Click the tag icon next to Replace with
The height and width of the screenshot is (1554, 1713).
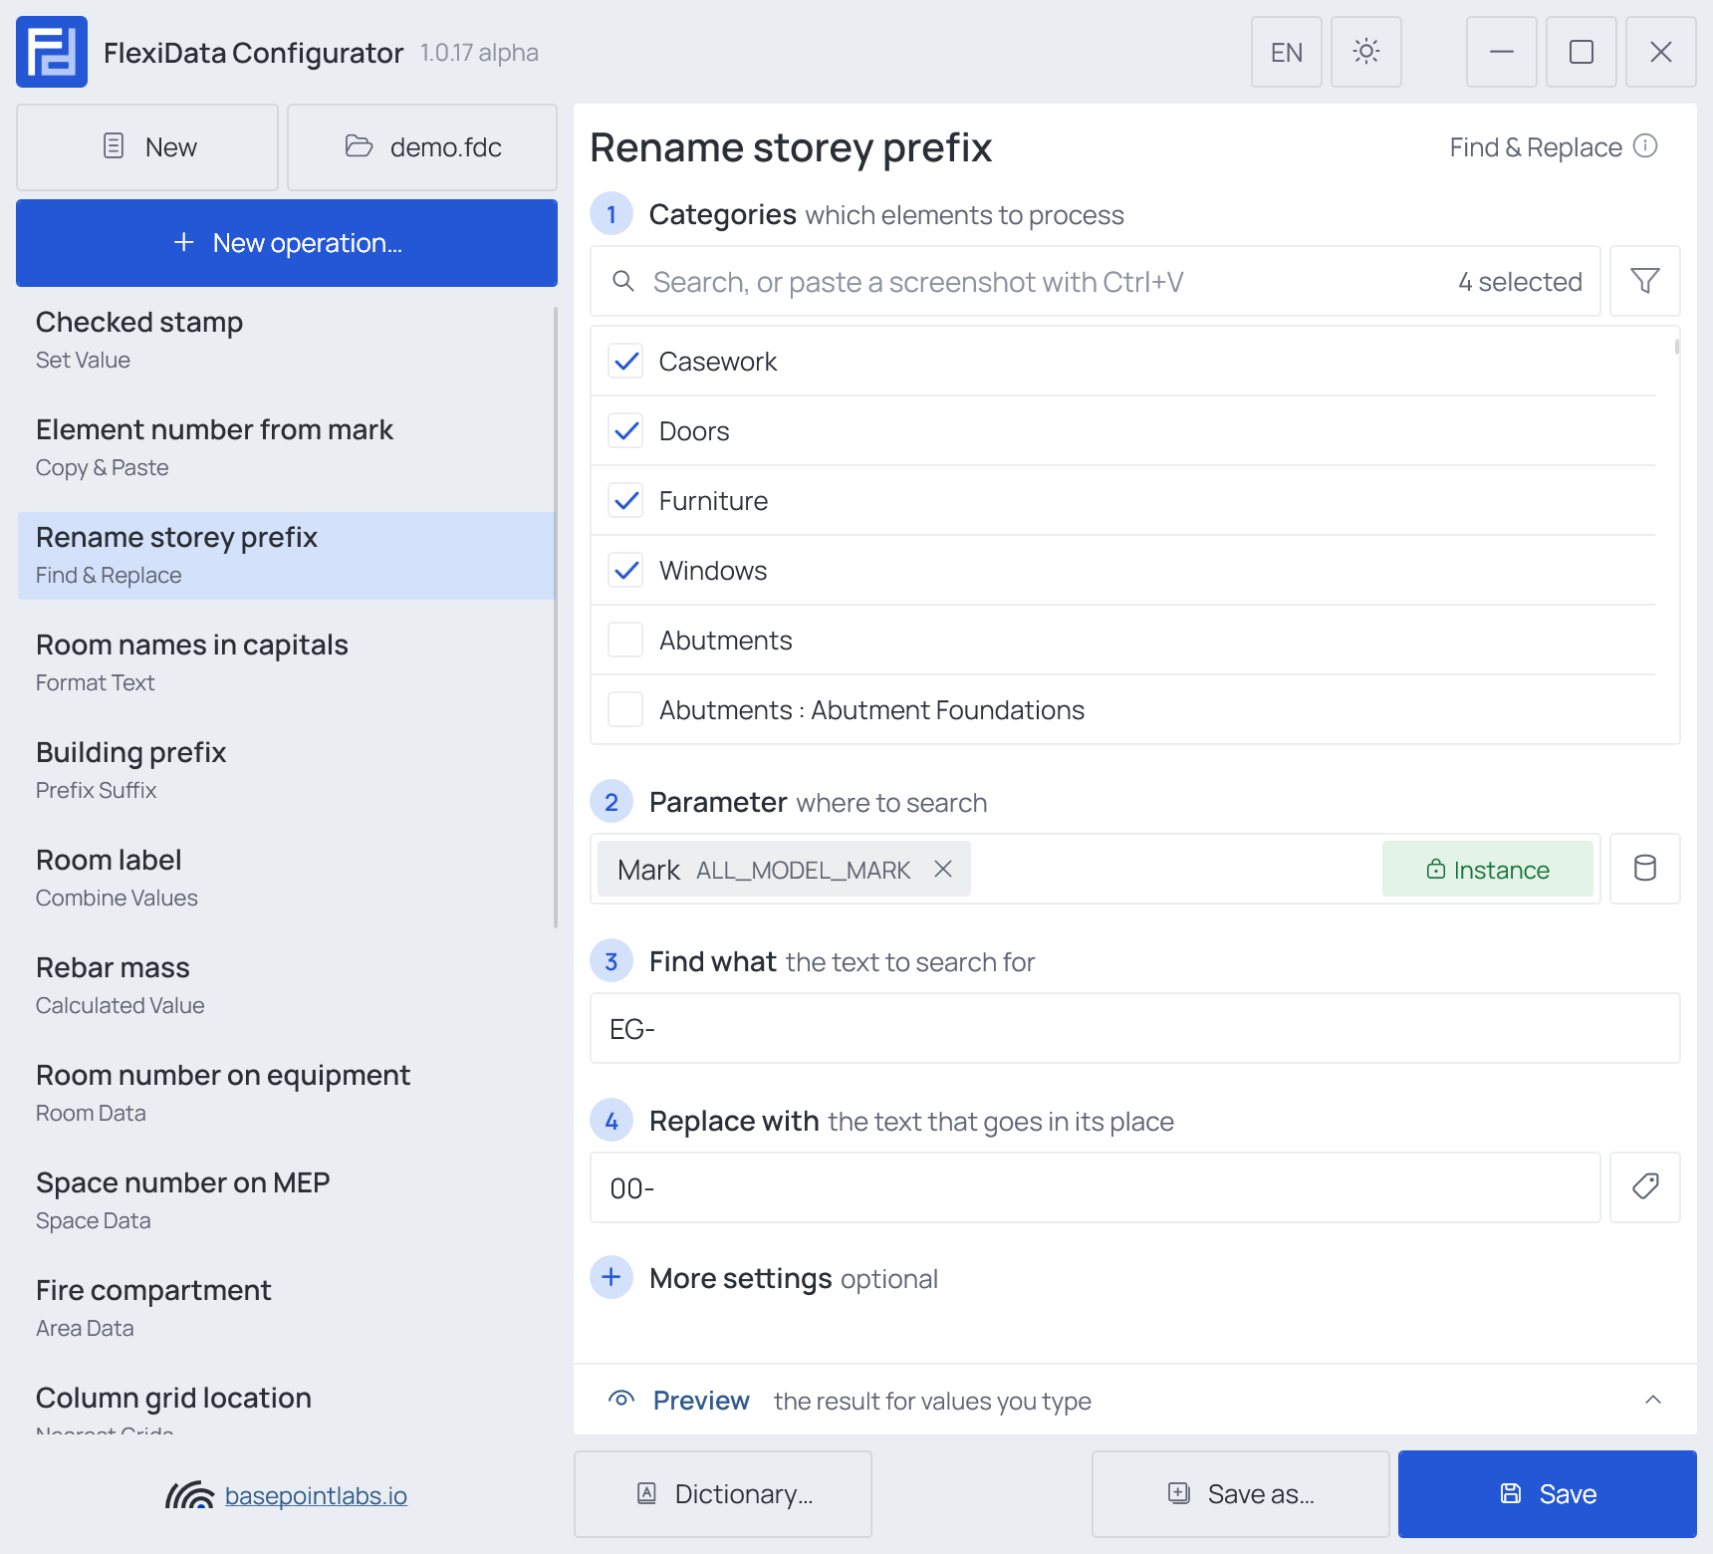tap(1645, 1187)
